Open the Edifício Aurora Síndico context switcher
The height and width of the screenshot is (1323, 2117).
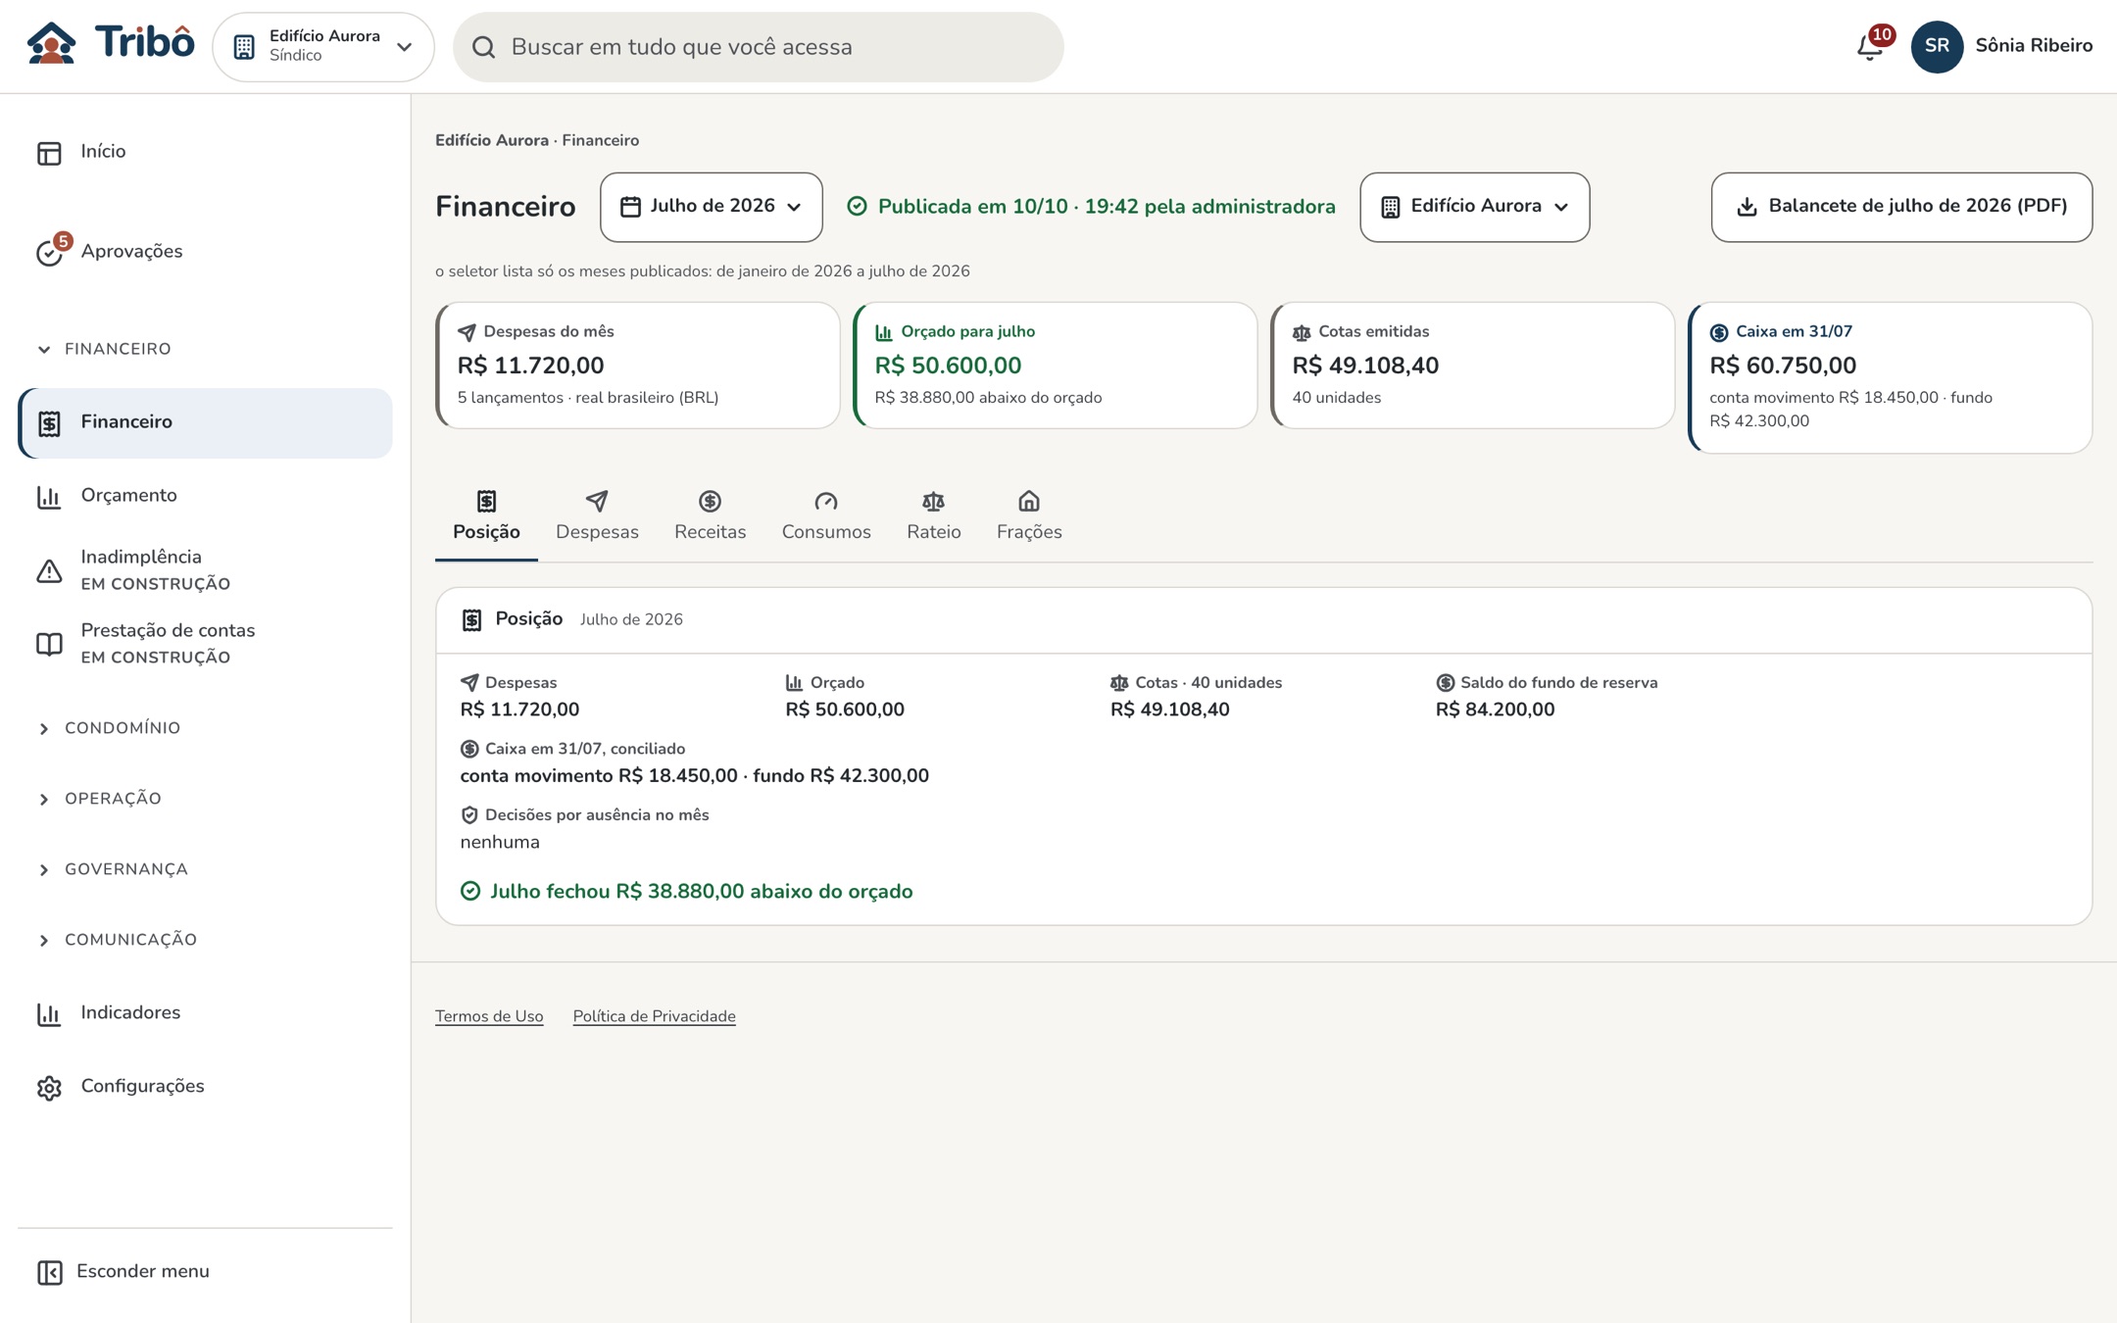point(323,46)
